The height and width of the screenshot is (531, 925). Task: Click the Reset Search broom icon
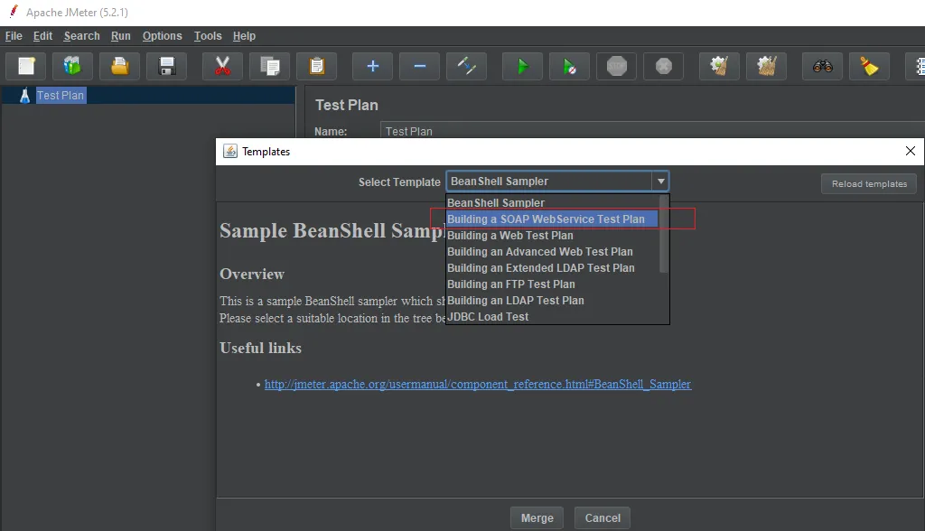[x=869, y=66]
